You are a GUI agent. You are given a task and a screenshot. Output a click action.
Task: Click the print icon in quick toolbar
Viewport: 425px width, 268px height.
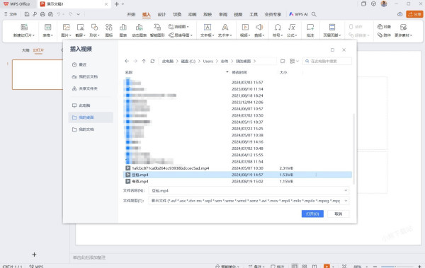tap(42, 14)
